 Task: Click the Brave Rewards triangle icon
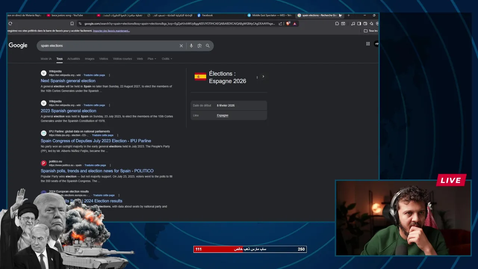pyautogui.click(x=295, y=24)
